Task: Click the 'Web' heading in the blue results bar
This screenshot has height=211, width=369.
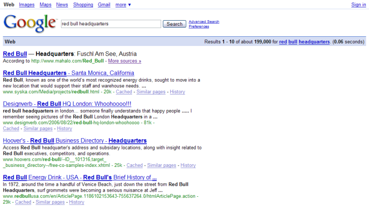Action: coord(10,42)
